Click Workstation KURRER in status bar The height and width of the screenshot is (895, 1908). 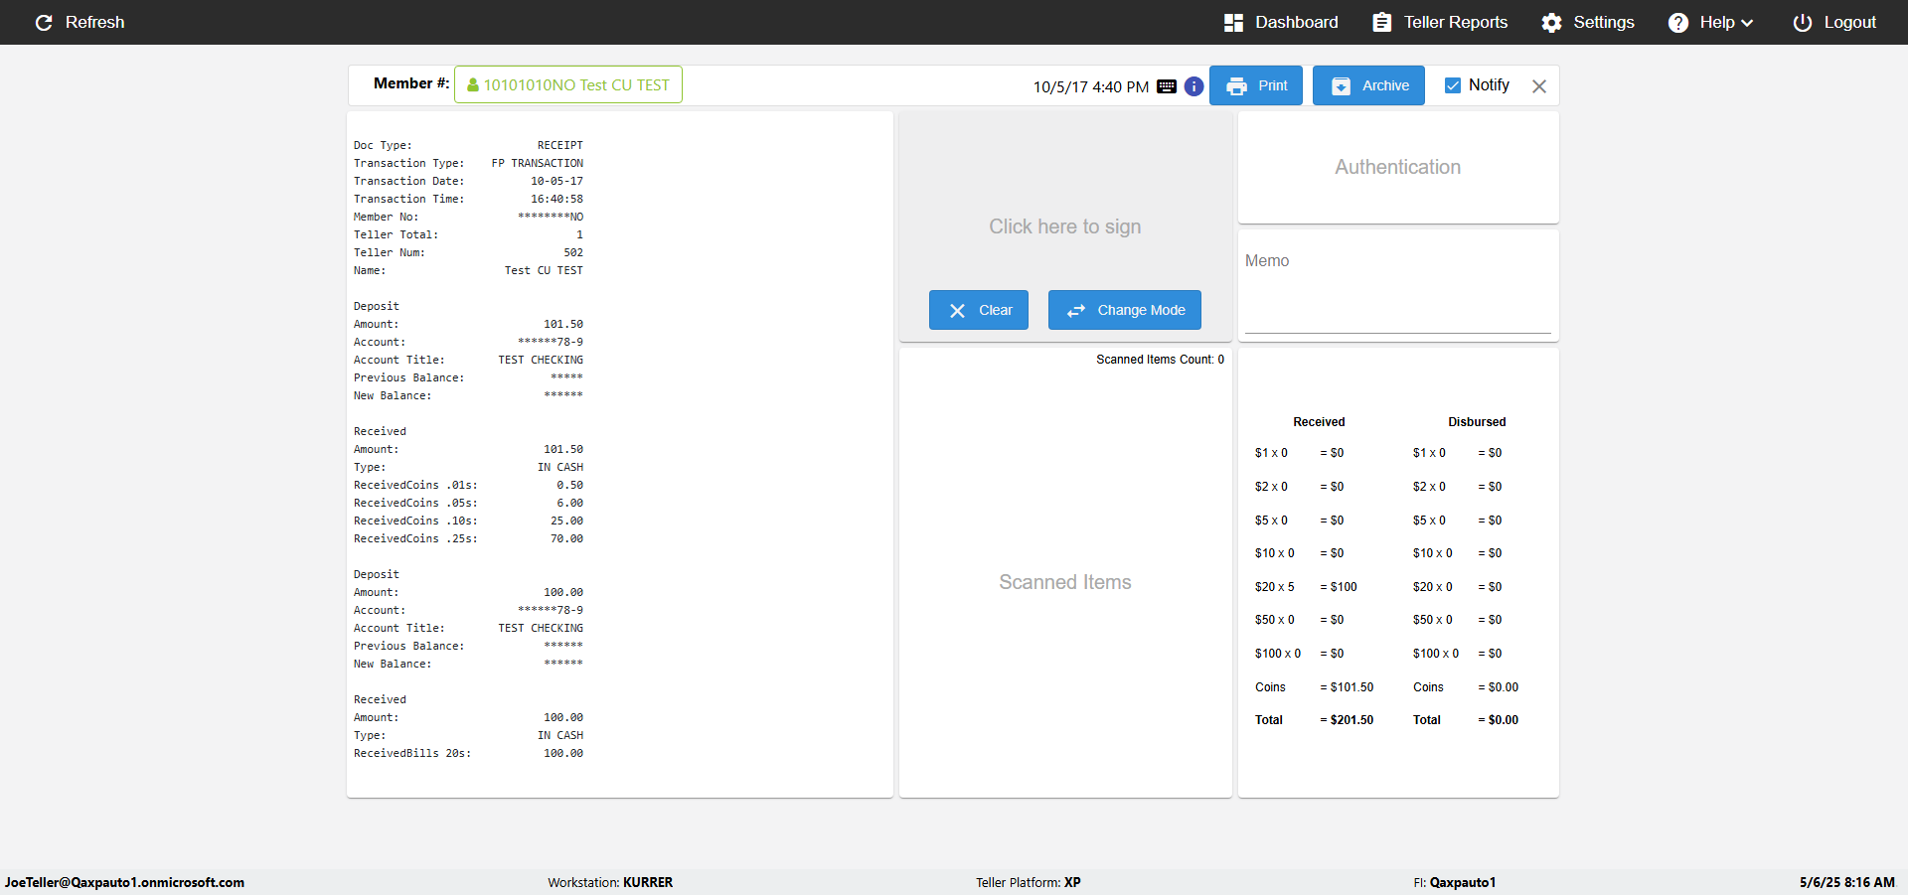click(x=610, y=882)
